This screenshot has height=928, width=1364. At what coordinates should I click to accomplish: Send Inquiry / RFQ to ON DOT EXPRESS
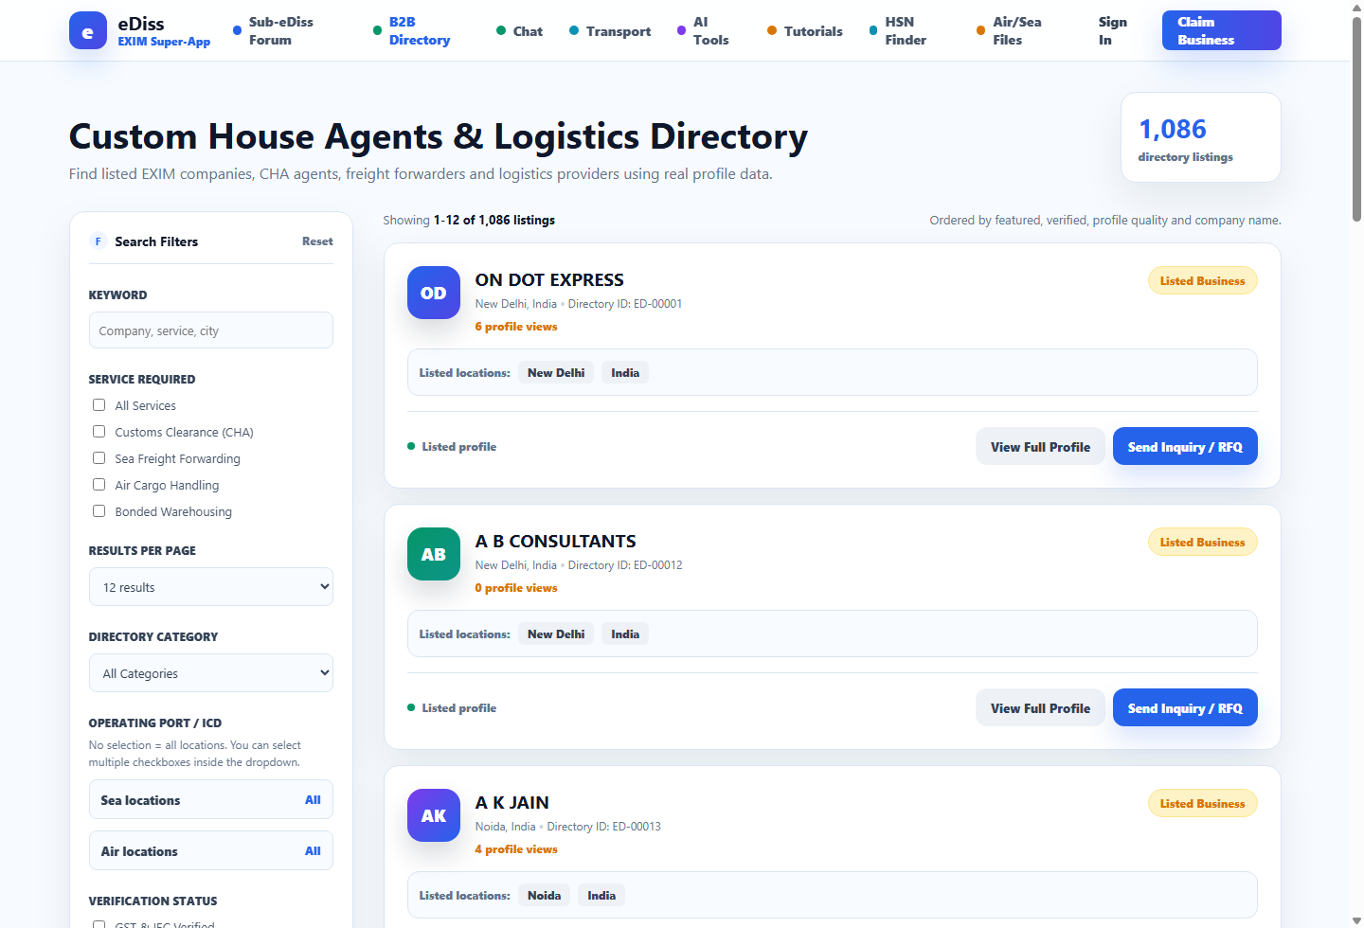(x=1185, y=447)
